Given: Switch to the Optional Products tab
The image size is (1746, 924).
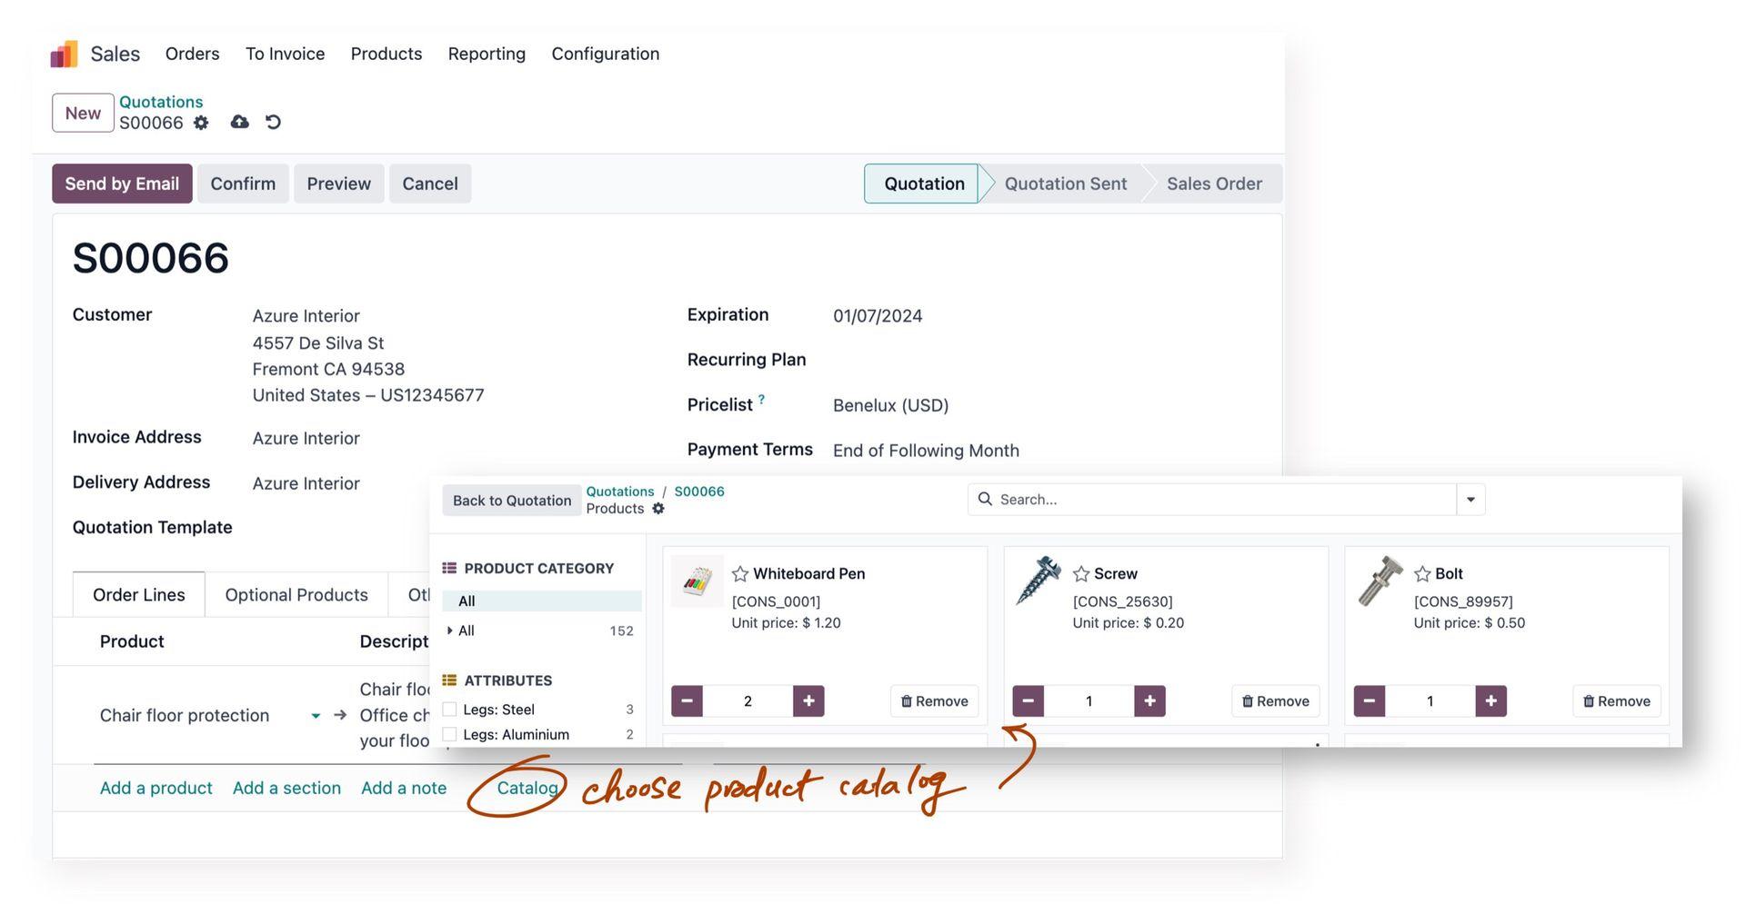Looking at the screenshot, I should pyautogui.click(x=296, y=594).
